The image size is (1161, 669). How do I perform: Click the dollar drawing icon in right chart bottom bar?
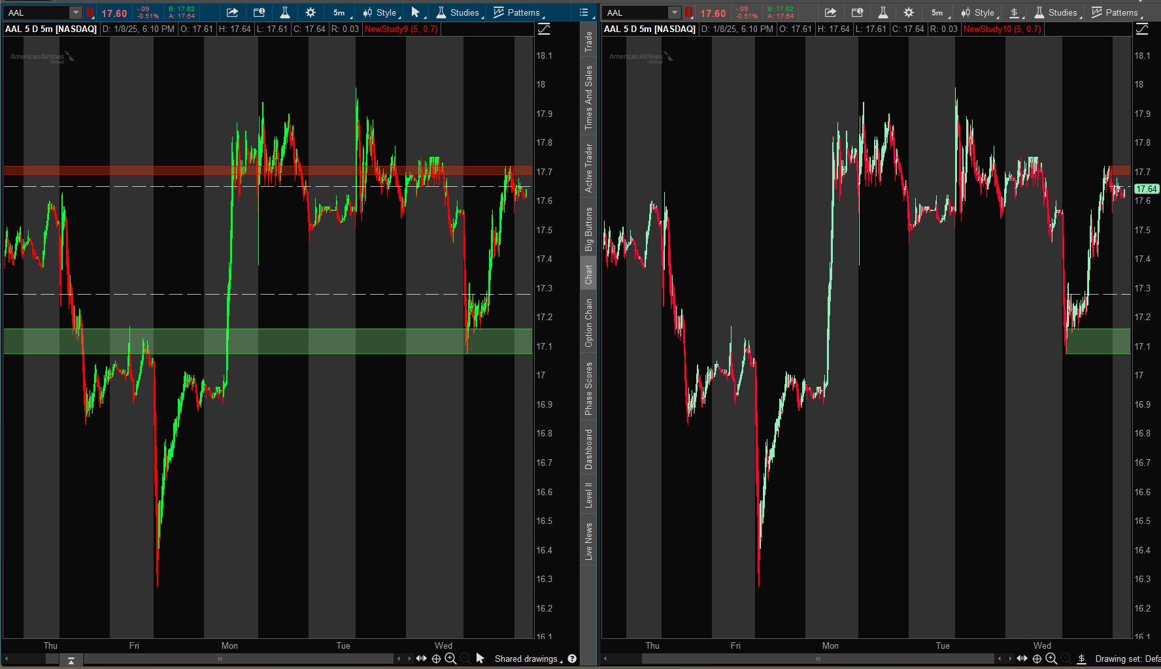click(1081, 659)
